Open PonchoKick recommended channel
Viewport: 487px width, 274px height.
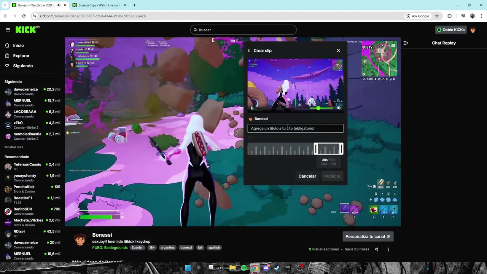[32, 189]
